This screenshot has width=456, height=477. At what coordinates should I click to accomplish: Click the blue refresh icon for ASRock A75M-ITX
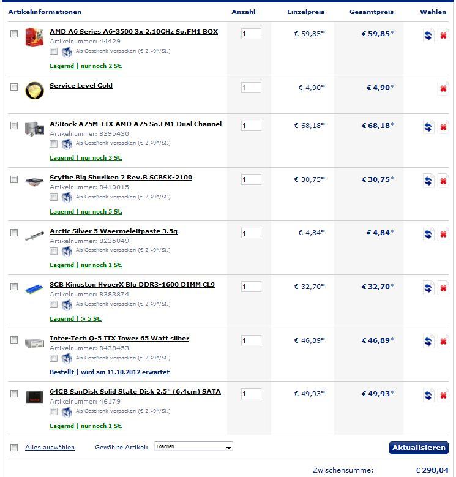428,127
